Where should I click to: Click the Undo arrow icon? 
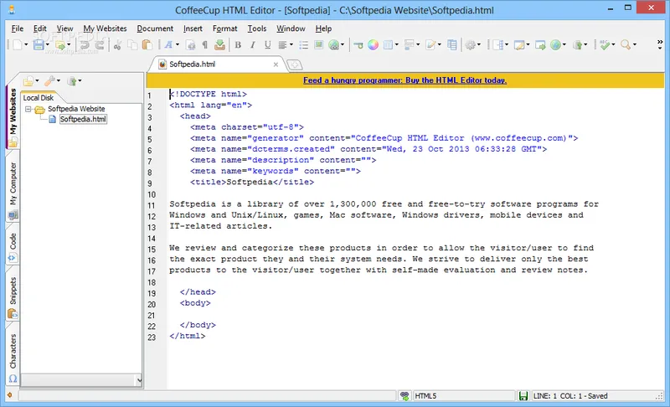tap(85, 44)
